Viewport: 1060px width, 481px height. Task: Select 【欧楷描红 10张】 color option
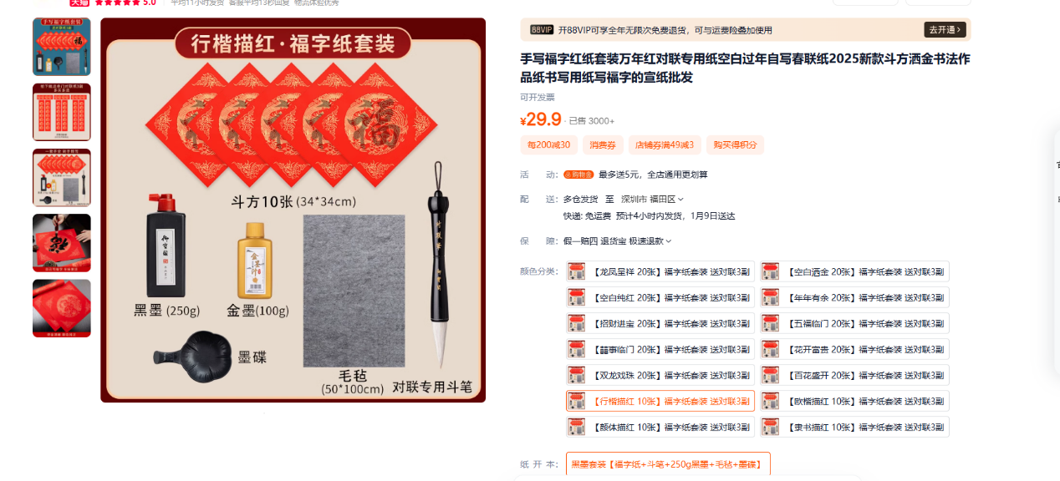tap(855, 401)
